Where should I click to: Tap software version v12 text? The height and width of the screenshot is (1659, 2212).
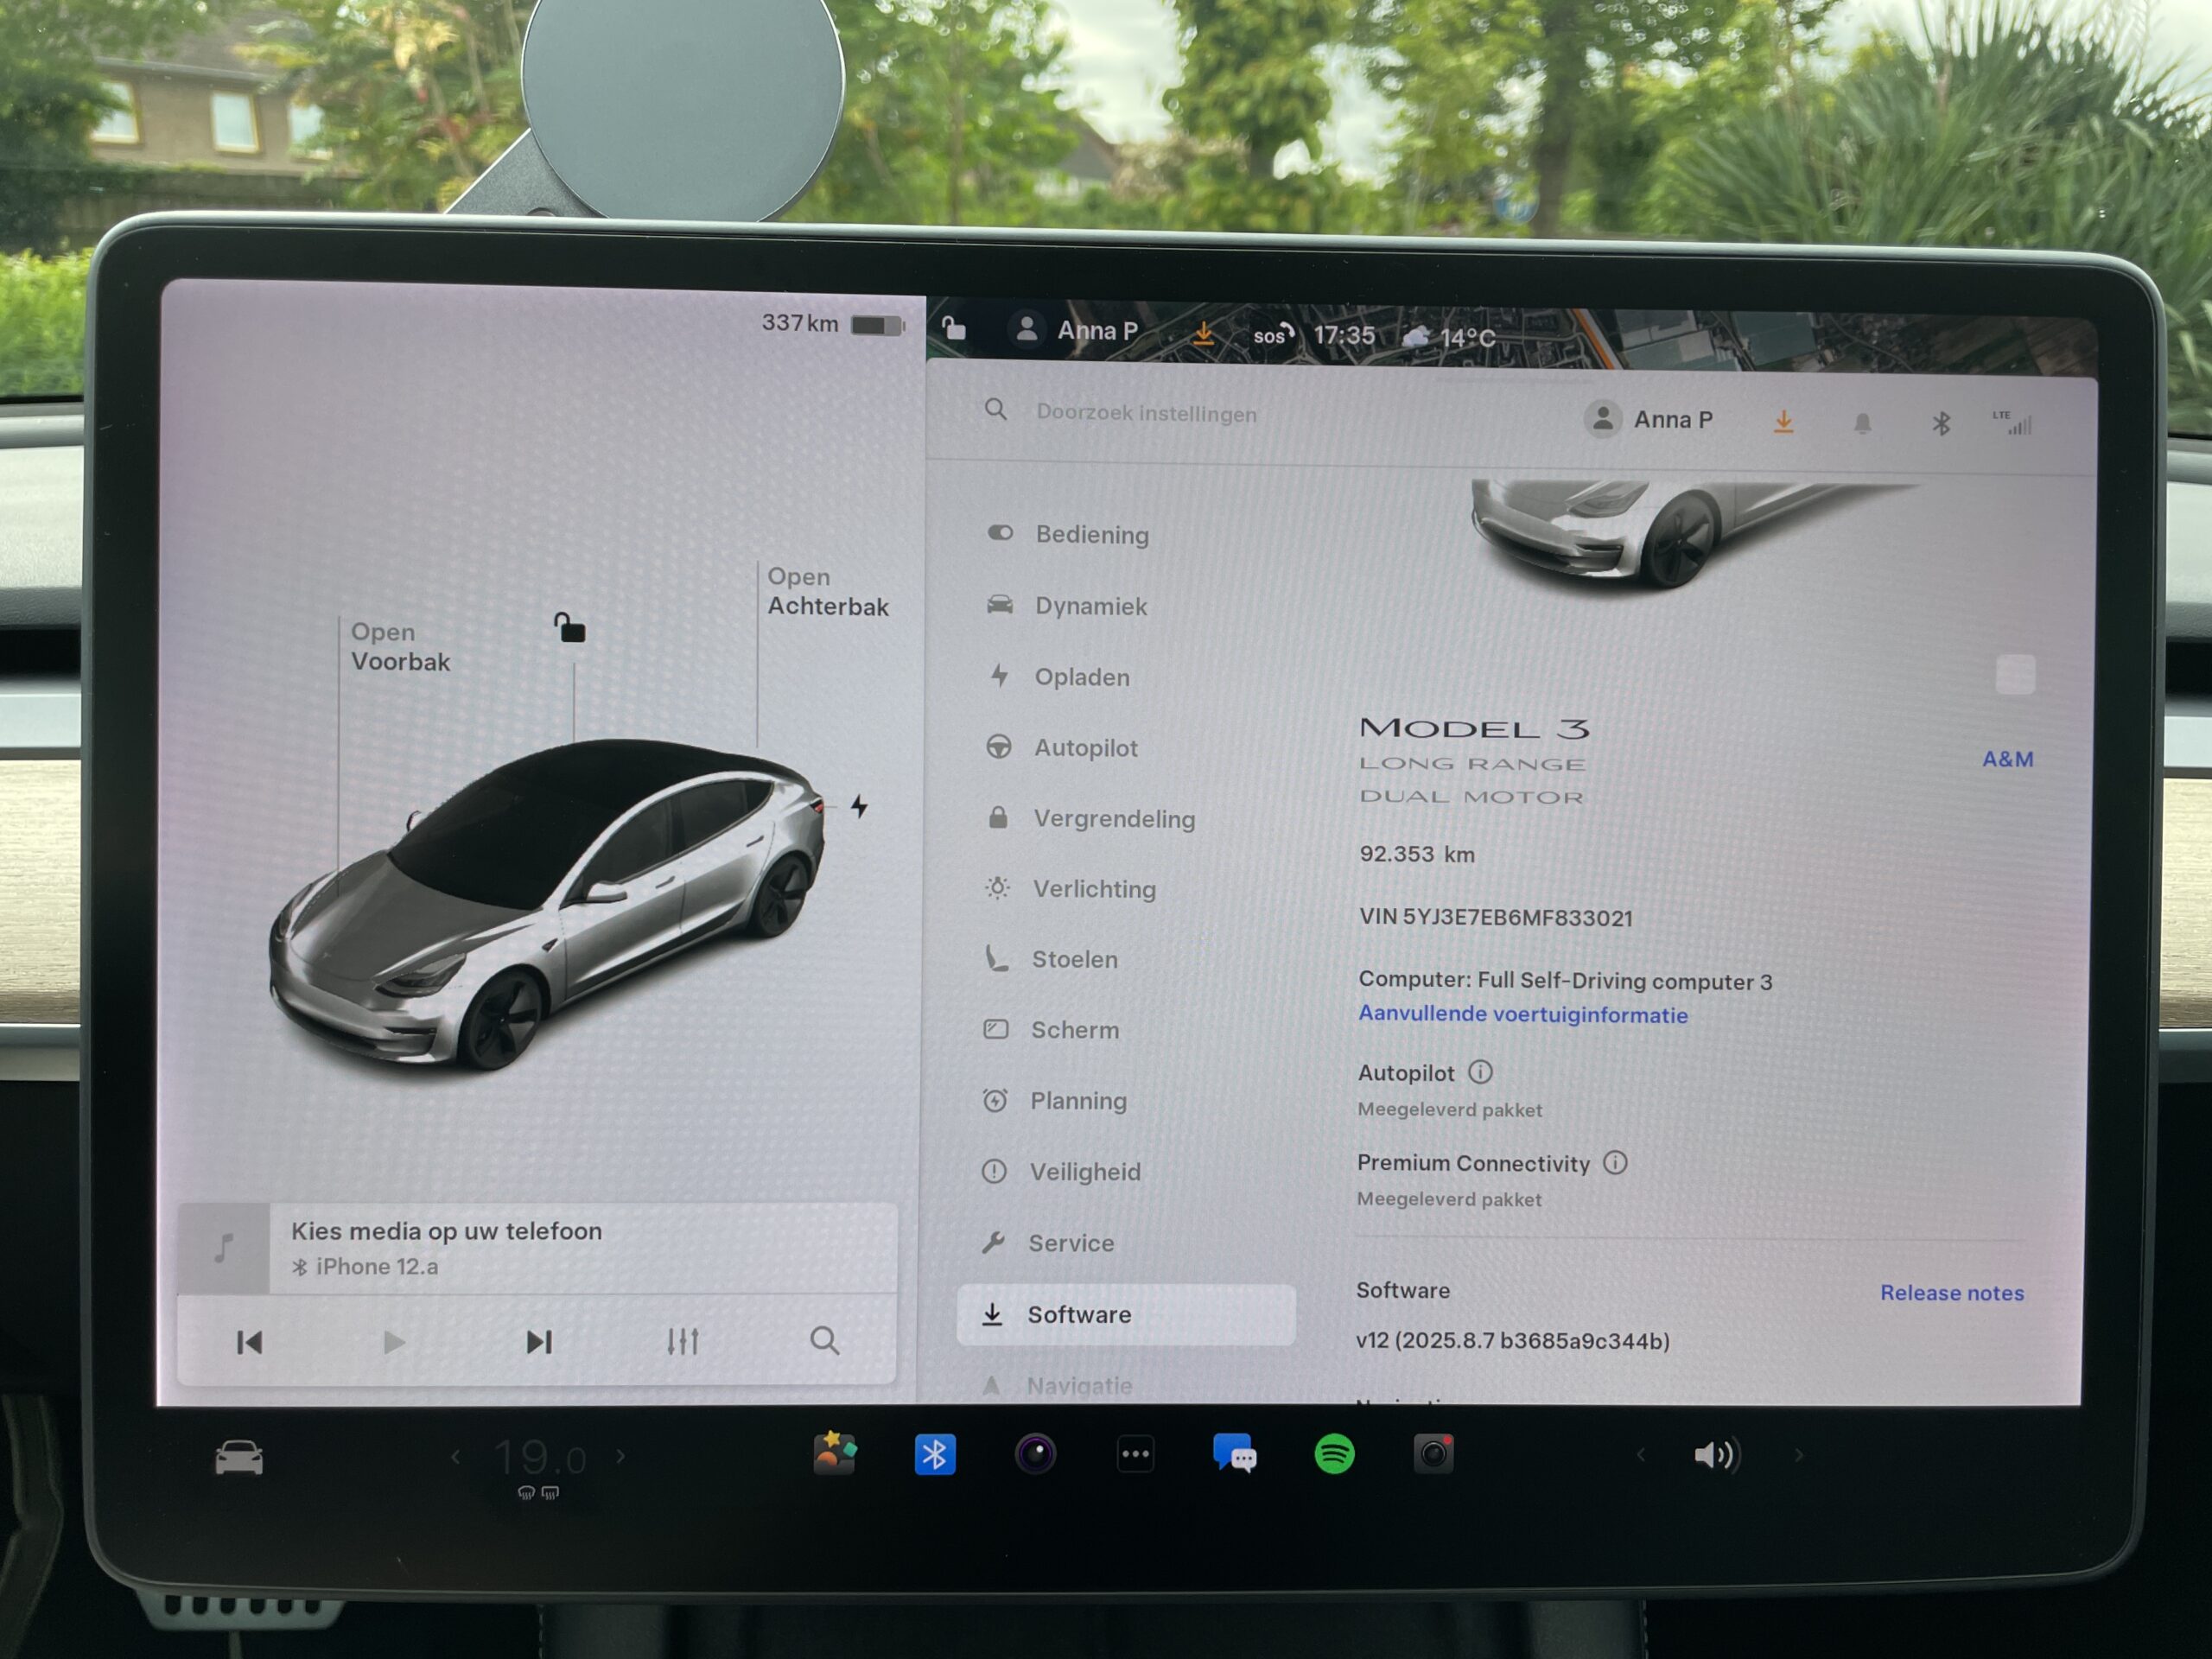(x=1512, y=1341)
